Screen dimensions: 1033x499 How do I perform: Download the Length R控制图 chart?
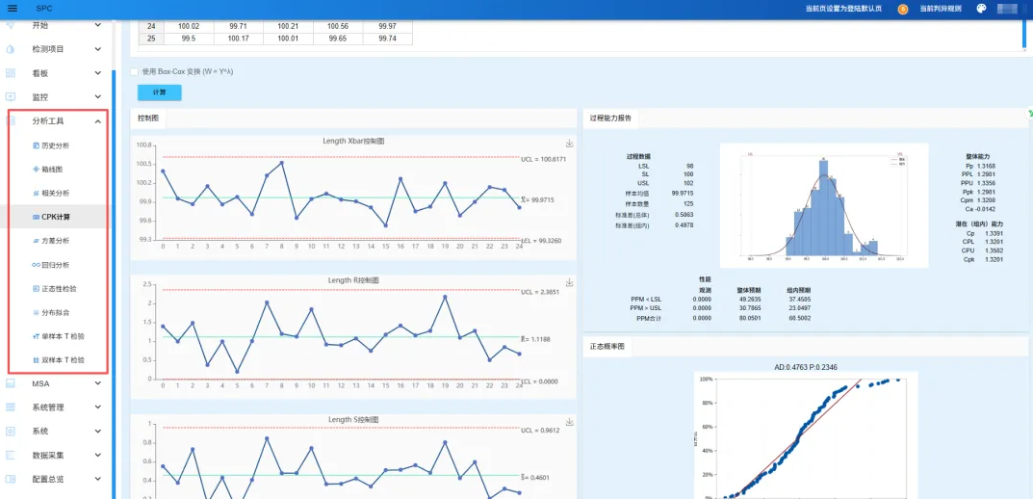click(570, 282)
